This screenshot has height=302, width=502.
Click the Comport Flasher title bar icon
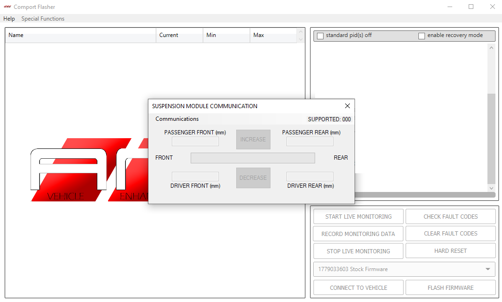(x=7, y=7)
